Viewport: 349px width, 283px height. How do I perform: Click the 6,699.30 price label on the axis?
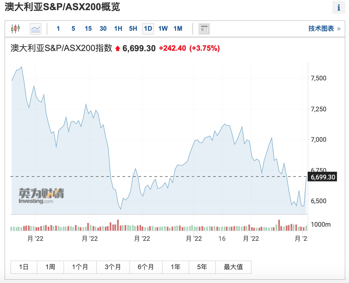(x=323, y=177)
